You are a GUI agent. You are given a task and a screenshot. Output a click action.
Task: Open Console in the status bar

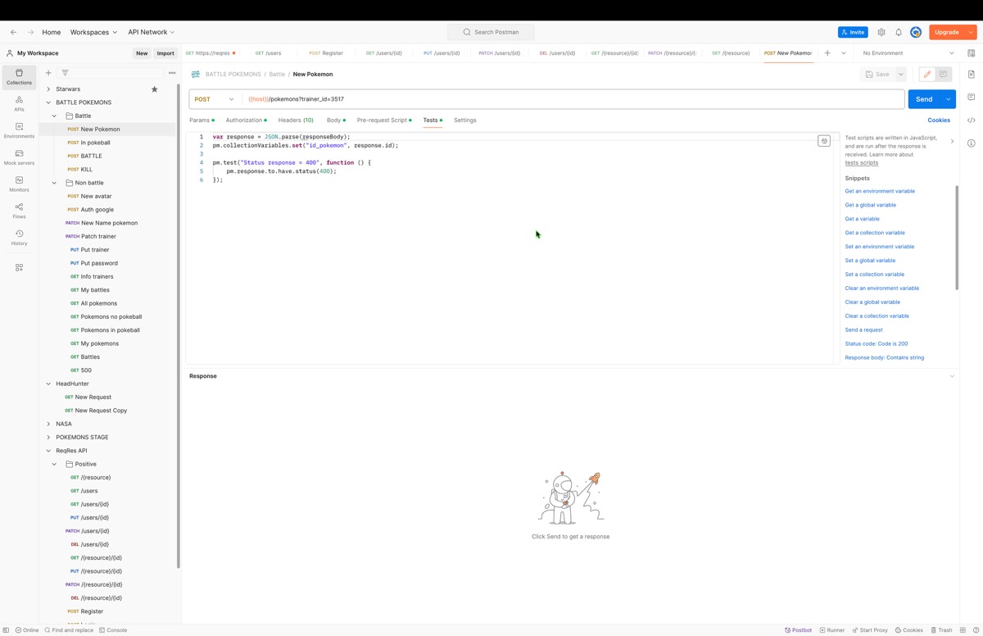tap(113, 630)
